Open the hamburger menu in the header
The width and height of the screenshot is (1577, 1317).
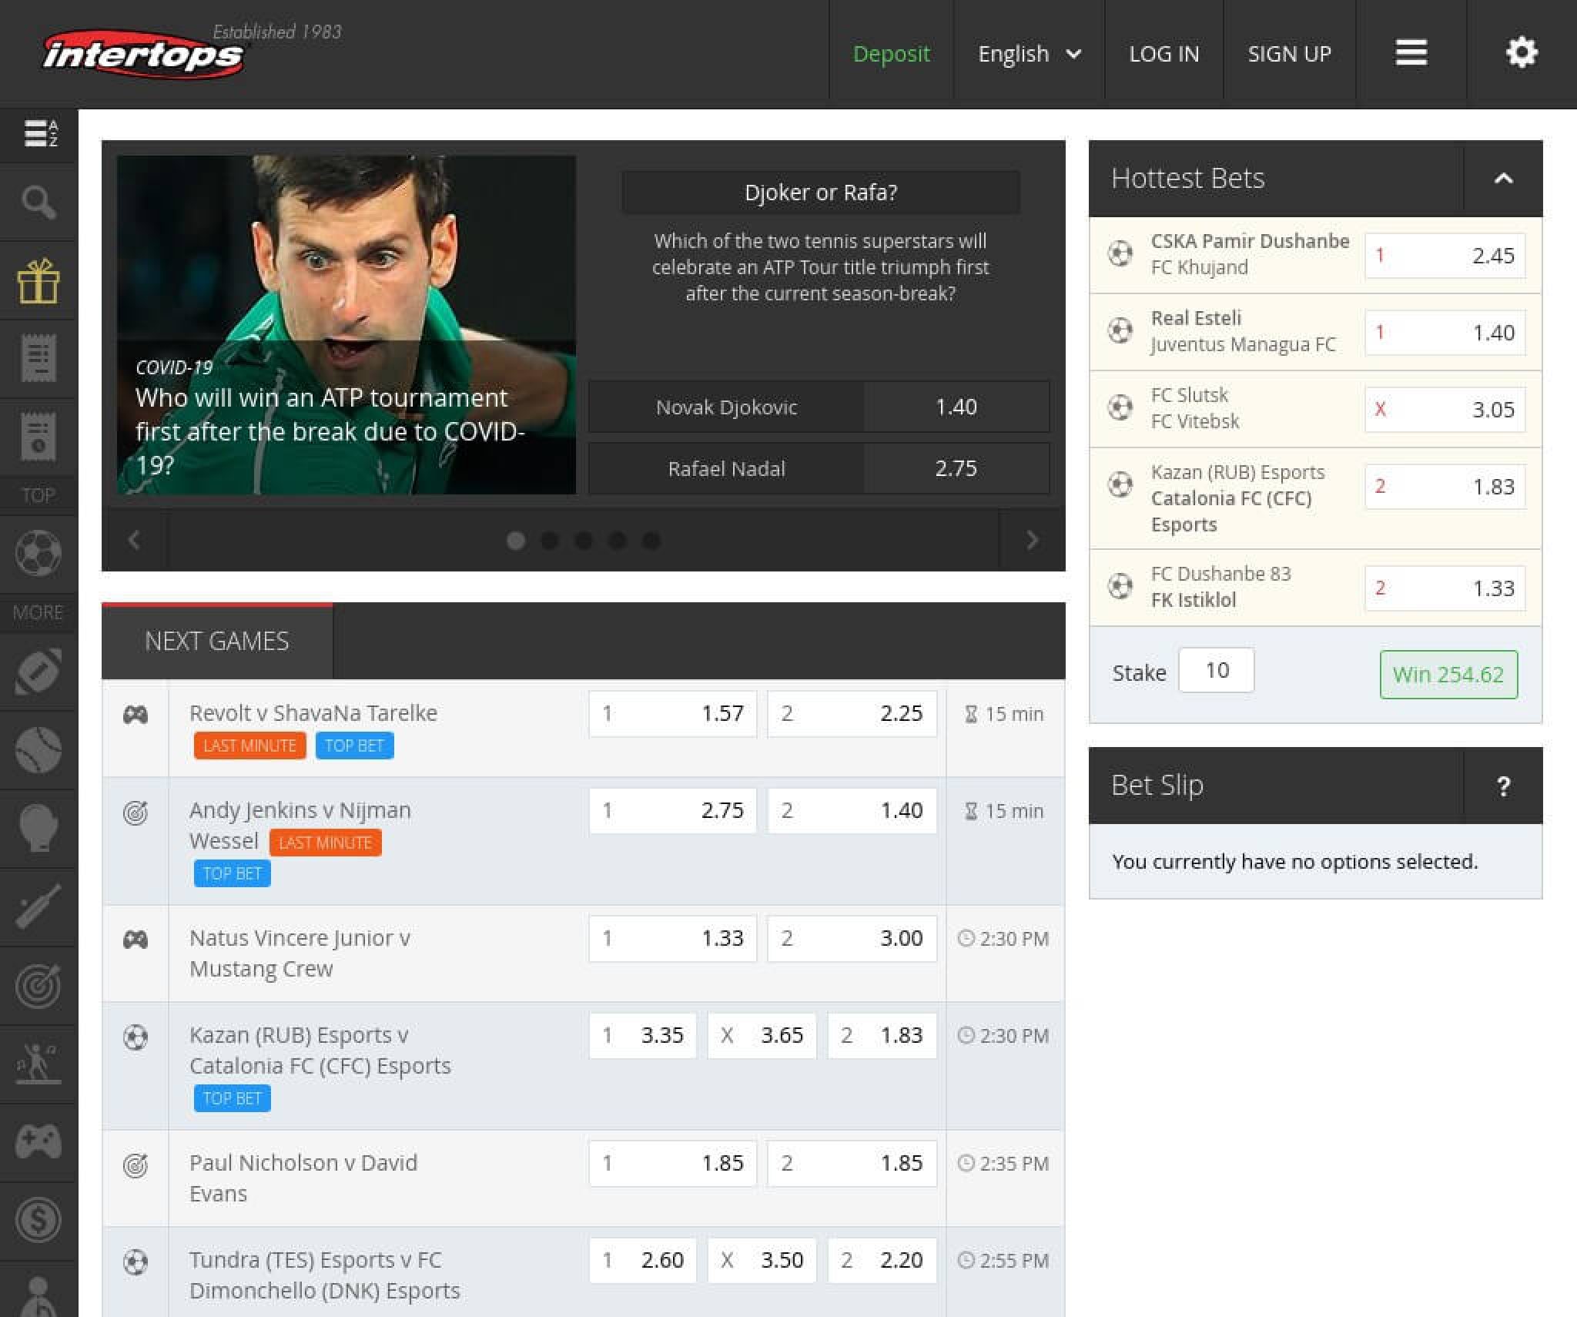click(x=1411, y=53)
